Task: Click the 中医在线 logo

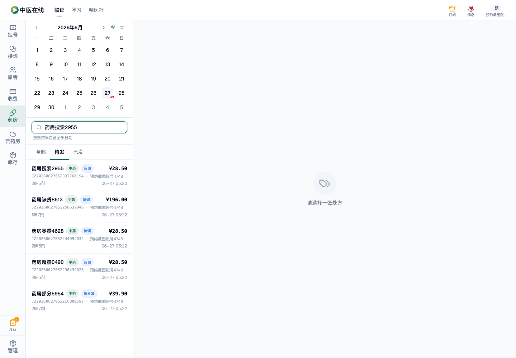Action: pos(27,10)
